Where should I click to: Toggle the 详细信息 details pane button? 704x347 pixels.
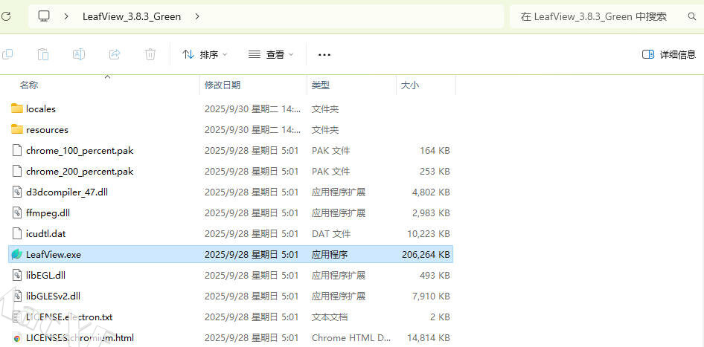point(668,54)
